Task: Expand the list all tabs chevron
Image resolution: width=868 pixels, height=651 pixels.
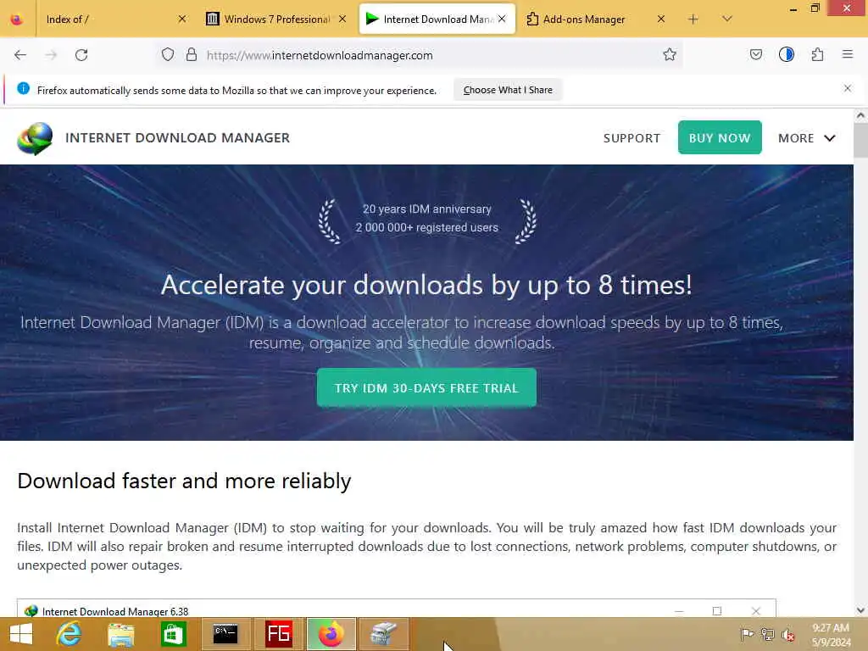Action: tap(727, 19)
